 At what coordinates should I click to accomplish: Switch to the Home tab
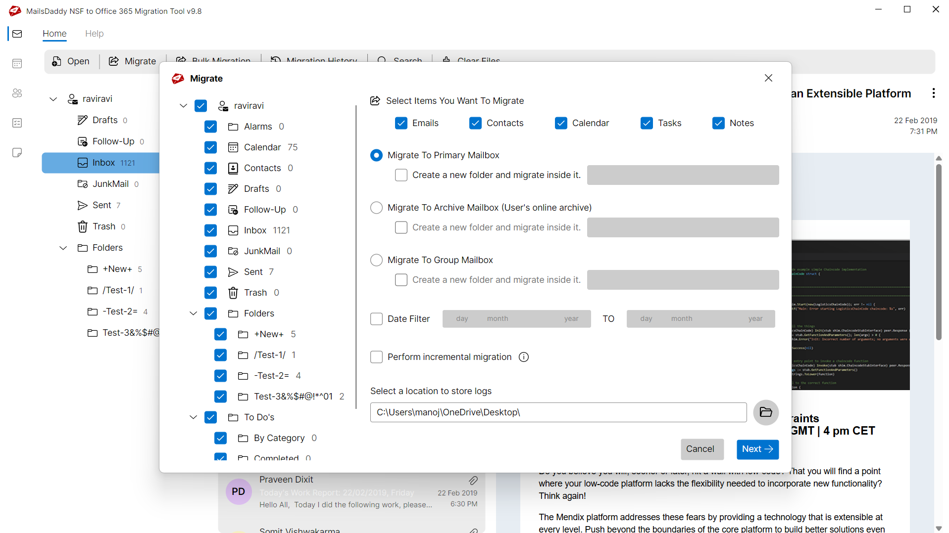click(x=54, y=34)
